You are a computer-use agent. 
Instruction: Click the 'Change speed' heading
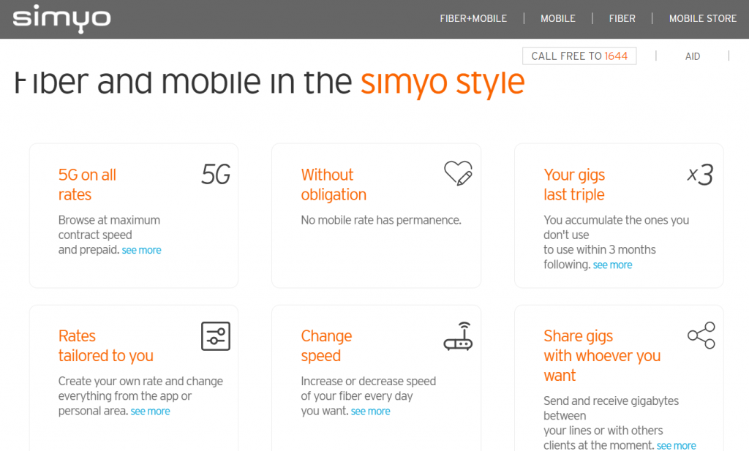click(x=326, y=346)
